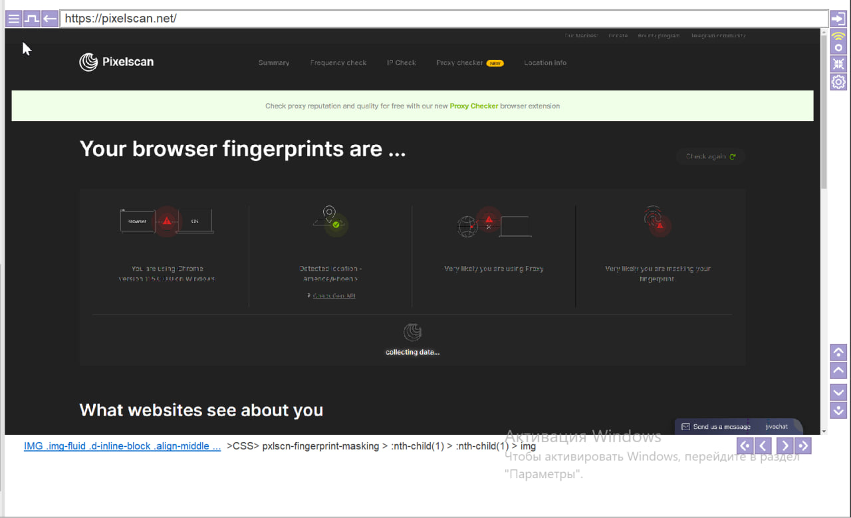The width and height of the screenshot is (851, 518).
Task: Switch to the Proxy checker tab
Action: (459, 63)
